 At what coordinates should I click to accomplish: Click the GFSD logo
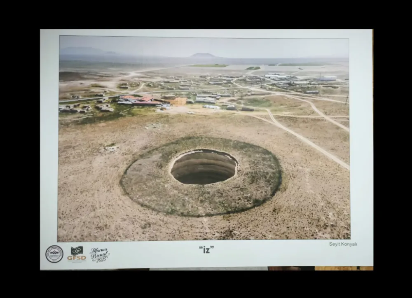tap(77, 254)
